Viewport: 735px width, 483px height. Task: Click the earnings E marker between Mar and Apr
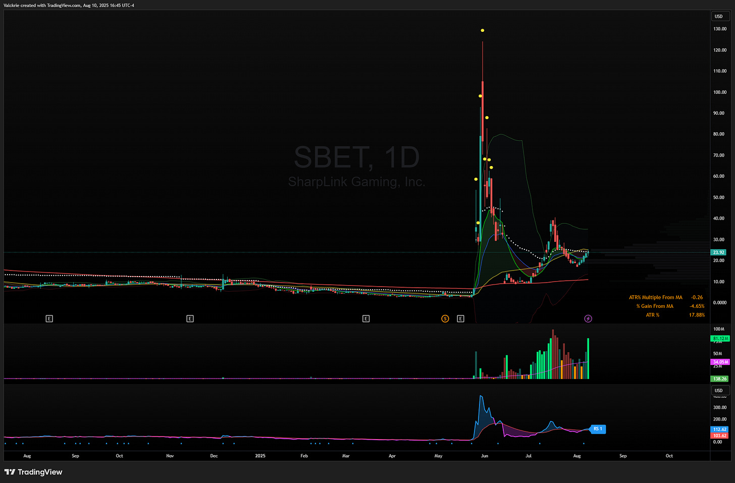[x=366, y=318]
